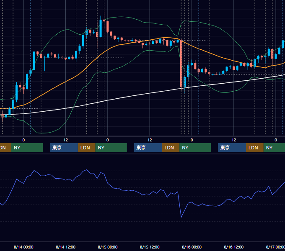Select the 東京 session block for 8/15

coord(148,148)
